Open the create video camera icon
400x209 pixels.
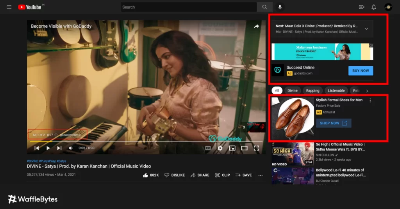[x=361, y=7]
